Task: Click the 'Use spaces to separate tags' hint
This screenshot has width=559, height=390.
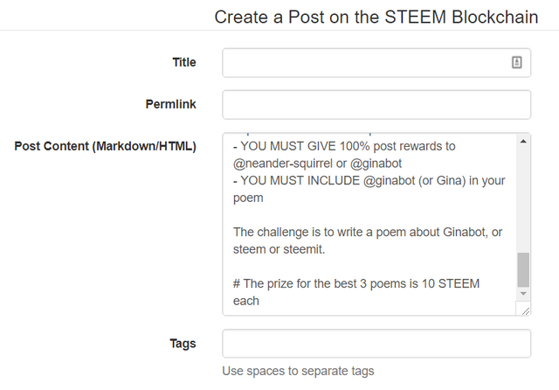Action: coord(298,371)
